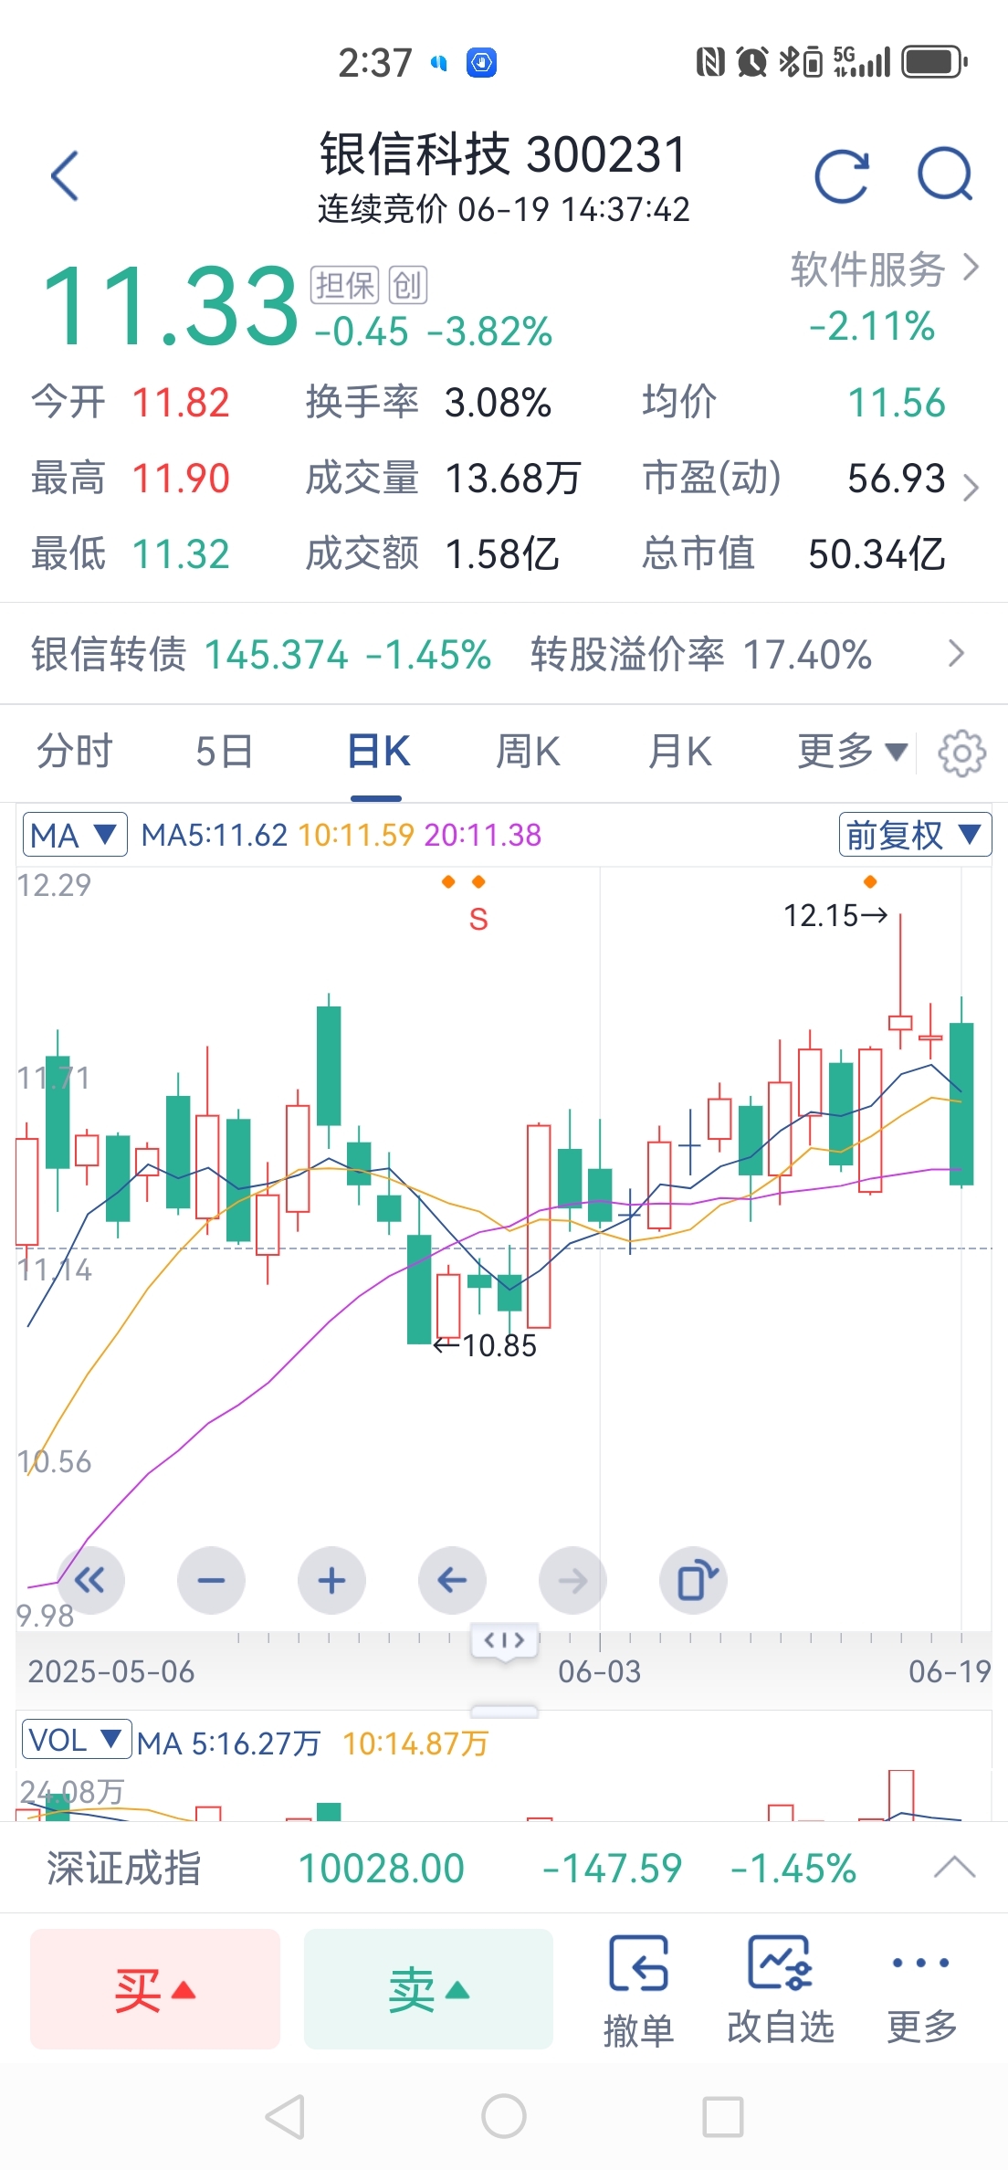The width and height of the screenshot is (1008, 2170).
Task: Open the VOL indicator dropdown
Action: (76, 1740)
